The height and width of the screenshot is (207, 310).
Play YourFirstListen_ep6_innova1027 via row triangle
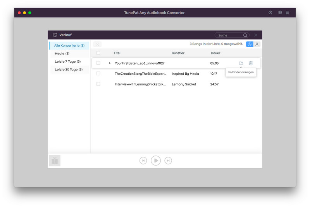pyautogui.click(x=110, y=63)
